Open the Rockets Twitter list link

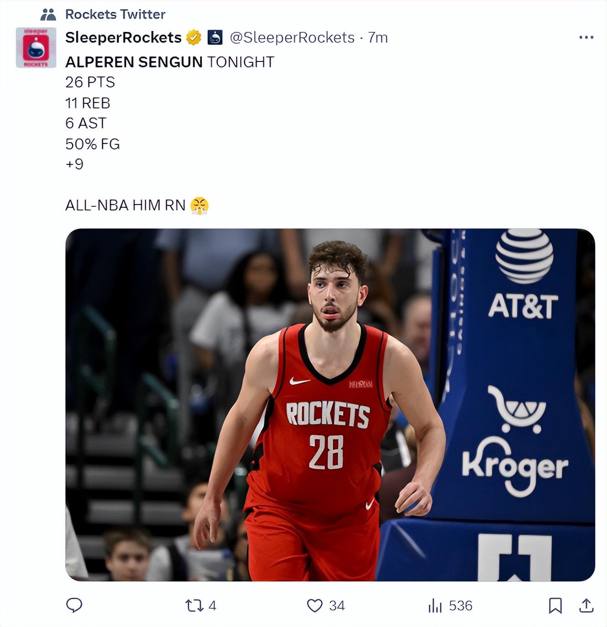click(x=115, y=14)
